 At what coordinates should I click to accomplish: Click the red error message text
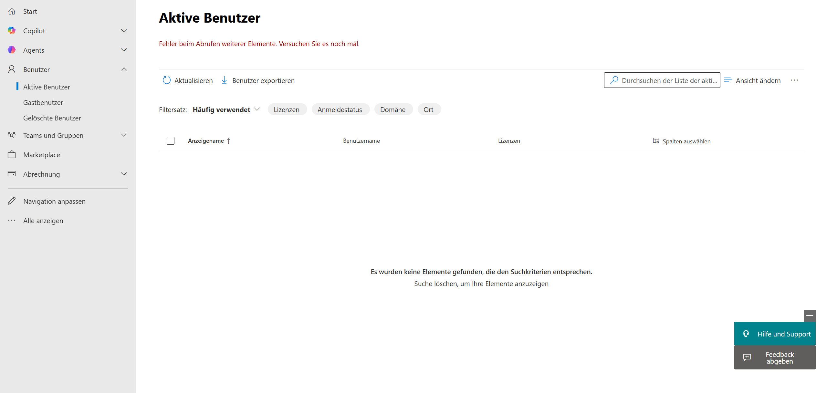pyautogui.click(x=259, y=44)
